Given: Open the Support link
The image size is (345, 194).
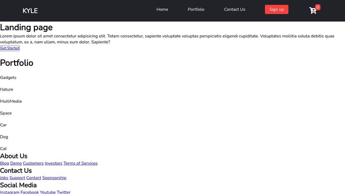Looking at the screenshot, I should 17,178.
